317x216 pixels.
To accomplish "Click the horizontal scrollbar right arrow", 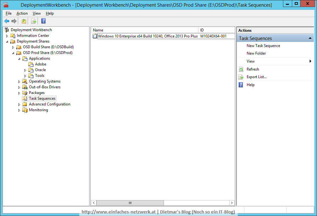I will 232,203.
